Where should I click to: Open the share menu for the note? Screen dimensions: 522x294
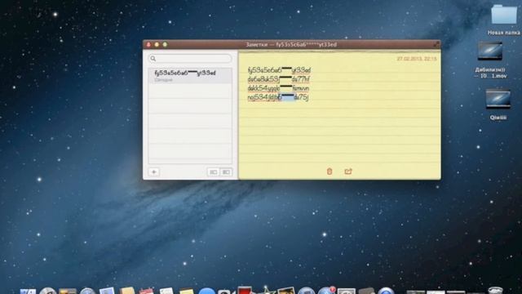coord(348,171)
